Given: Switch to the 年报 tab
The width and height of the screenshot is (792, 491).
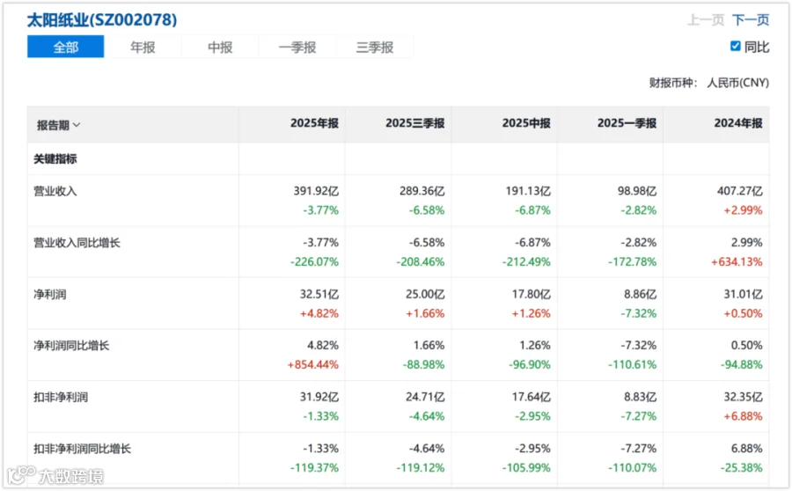Looking at the screenshot, I should click(143, 47).
